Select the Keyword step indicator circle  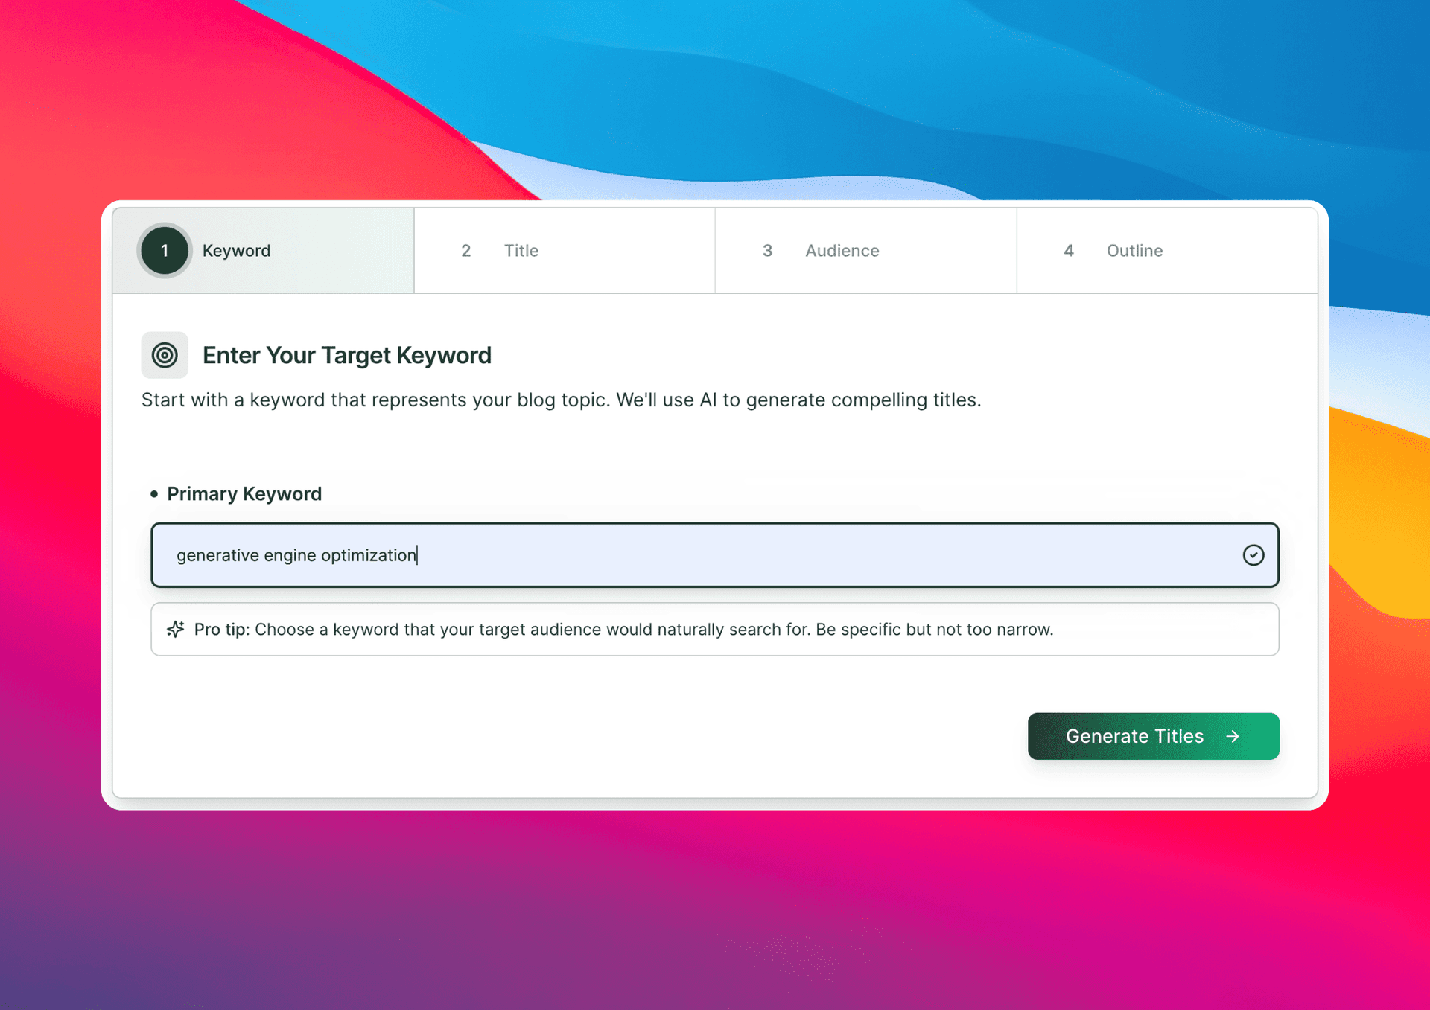(164, 250)
